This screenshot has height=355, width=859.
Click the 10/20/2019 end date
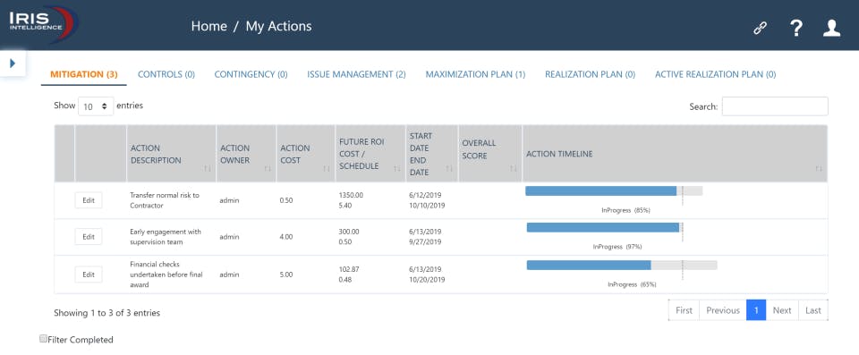pos(428,279)
